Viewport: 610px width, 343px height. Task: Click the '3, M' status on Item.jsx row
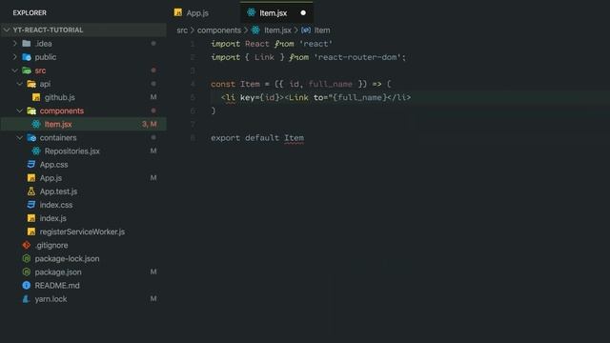tap(150, 124)
